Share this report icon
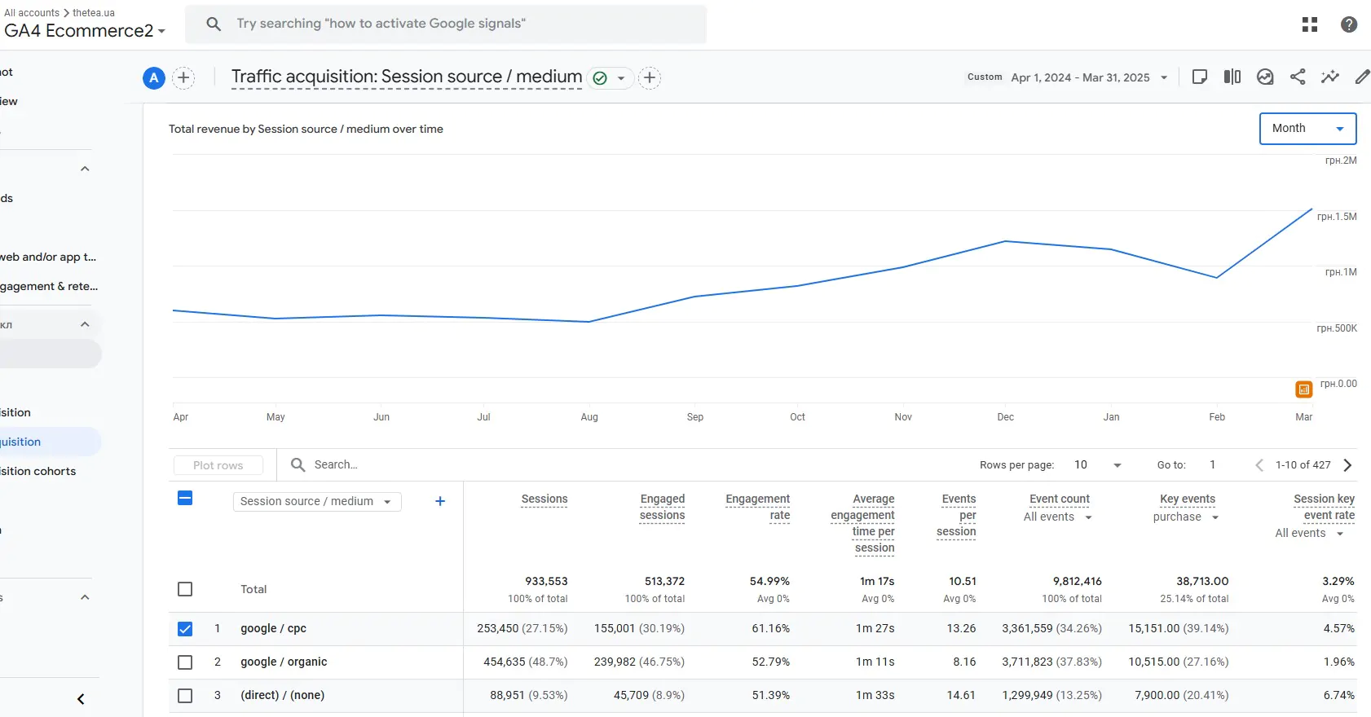This screenshot has height=717, width=1371. [1298, 77]
